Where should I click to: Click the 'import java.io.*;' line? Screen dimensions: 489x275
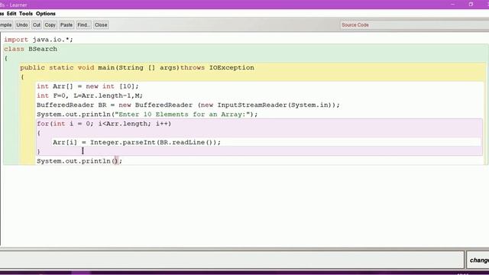(x=38, y=40)
